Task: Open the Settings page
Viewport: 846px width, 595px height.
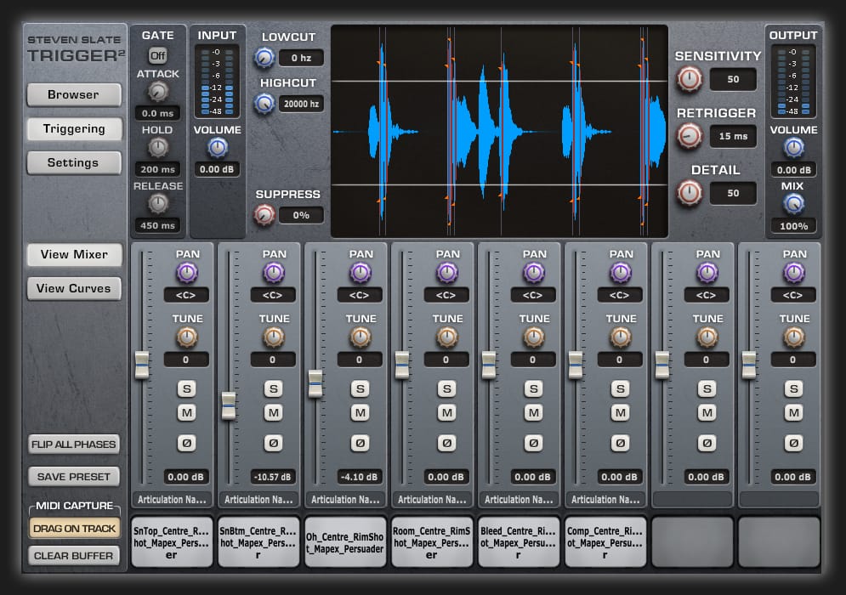Action: (x=74, y=163)
